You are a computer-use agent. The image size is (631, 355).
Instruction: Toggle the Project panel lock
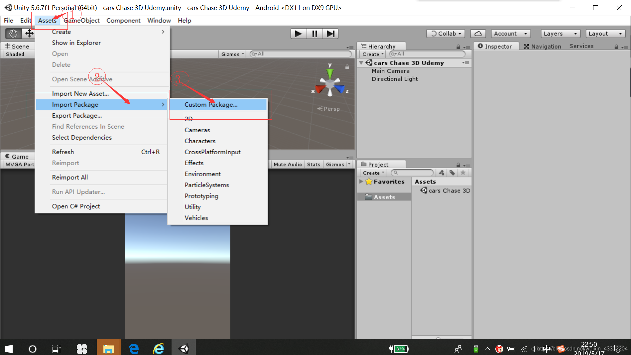click(x=458, y=165)
